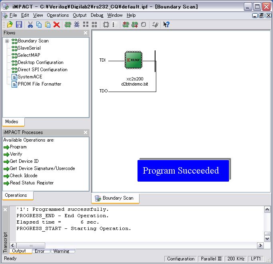Switch to the Error transcript tab
The image size is (273, 264).
(x=40, y=251)
